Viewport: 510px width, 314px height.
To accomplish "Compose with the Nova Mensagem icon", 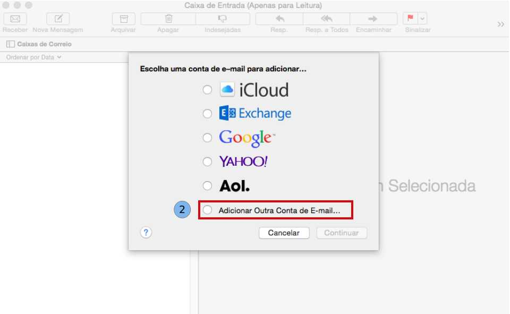I will [x=58, y=19].
